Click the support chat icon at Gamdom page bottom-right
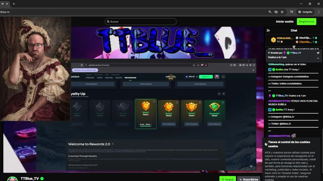Viewport: 323px width, 181px height. (251, 166)
